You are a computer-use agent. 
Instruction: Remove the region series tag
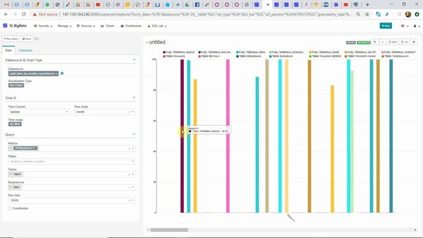pos(11,174)
